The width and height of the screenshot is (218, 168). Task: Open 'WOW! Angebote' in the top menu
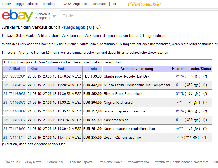(75, 4)
